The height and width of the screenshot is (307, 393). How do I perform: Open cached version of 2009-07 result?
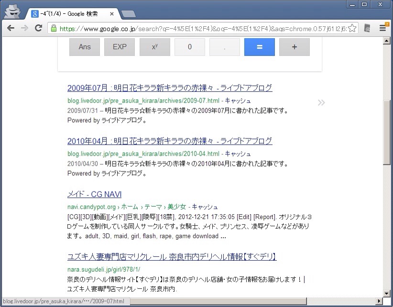tap(238, 101)
